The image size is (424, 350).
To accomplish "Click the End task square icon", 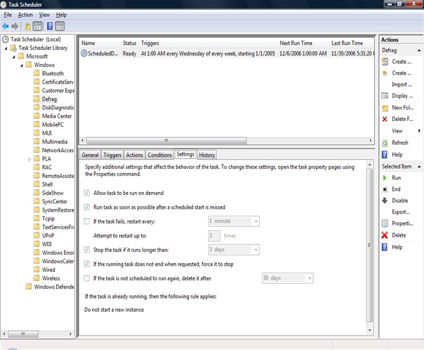I will (x=385, y=189).
